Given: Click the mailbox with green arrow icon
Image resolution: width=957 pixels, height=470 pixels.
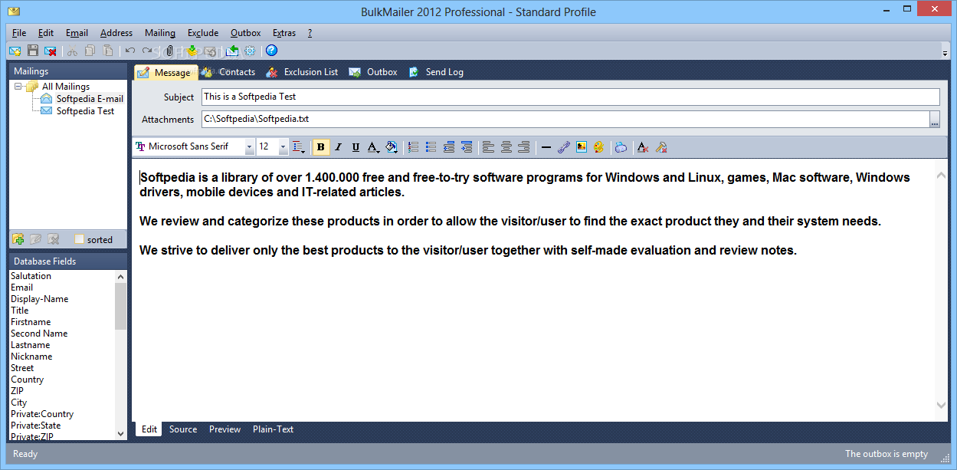Looking at the screenshot, I should click(232, 51).
